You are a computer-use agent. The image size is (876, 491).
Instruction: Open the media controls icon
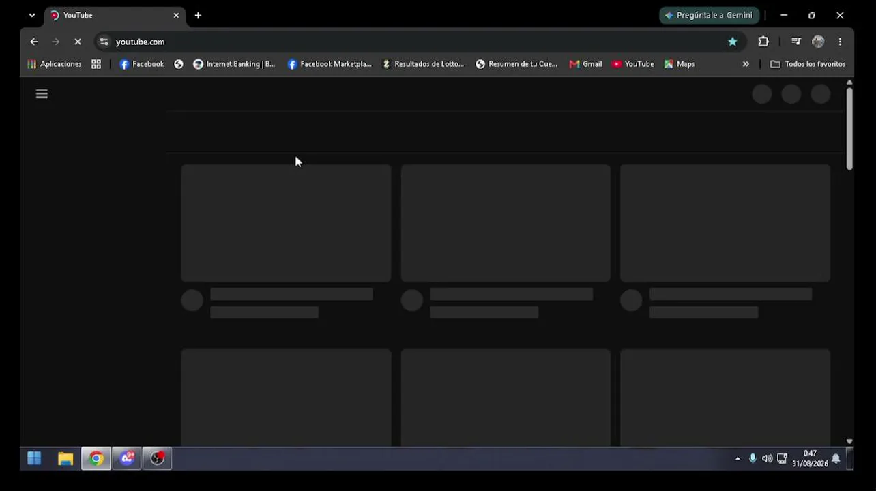[x=795, y=42]
